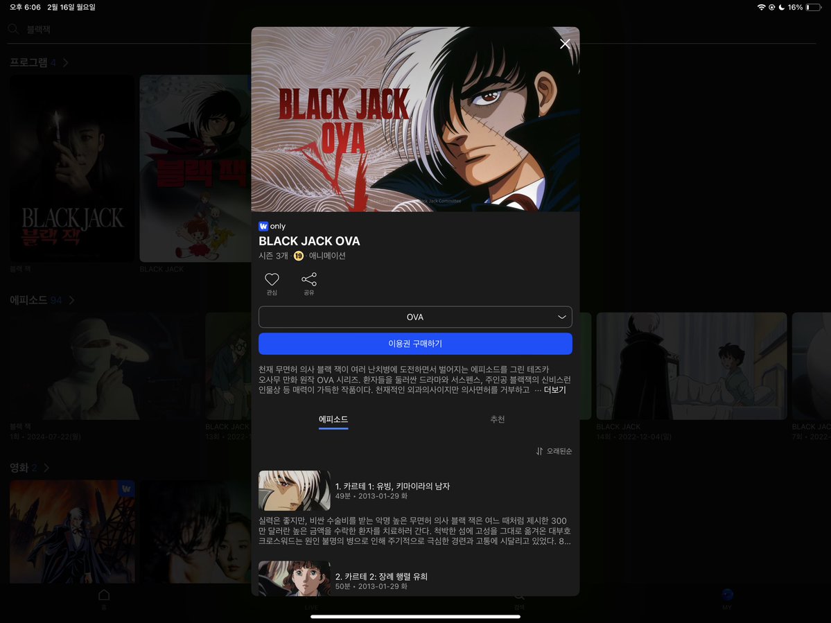The width and height of the screenshot is (831, 623).
Task: Tap the do-not-disturb moon icon
Action: pyautogui.click(x=782, y=8)
